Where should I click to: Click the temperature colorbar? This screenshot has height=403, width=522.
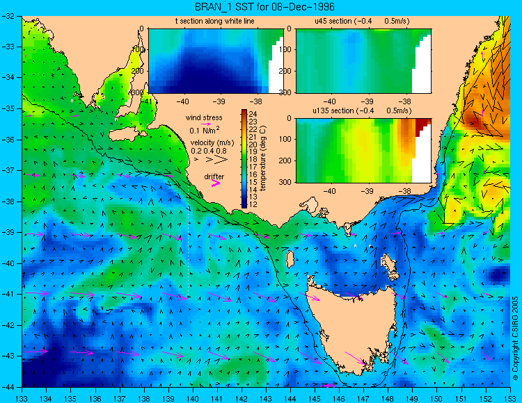coord(244,158)
